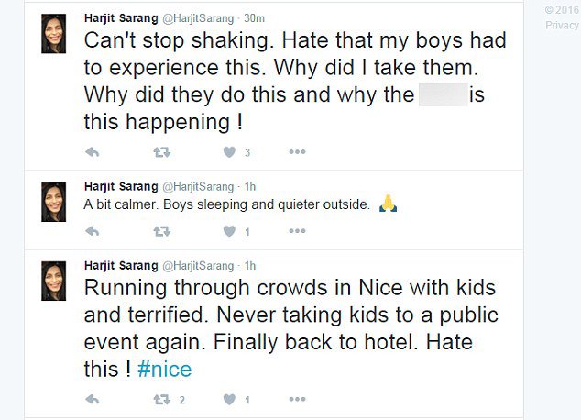Open profile photo on "Running through crowds" tweet
Image resolution: width=581 pixels, height=420 pixels.
[54, 281]
